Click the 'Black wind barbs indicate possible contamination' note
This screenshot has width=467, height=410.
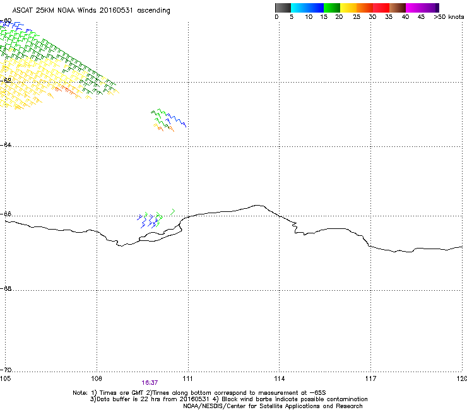[x=290, y=399]
